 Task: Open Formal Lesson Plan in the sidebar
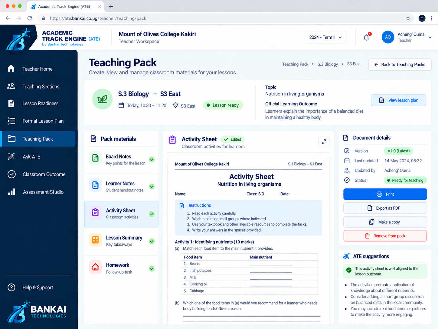pos(38,121)
